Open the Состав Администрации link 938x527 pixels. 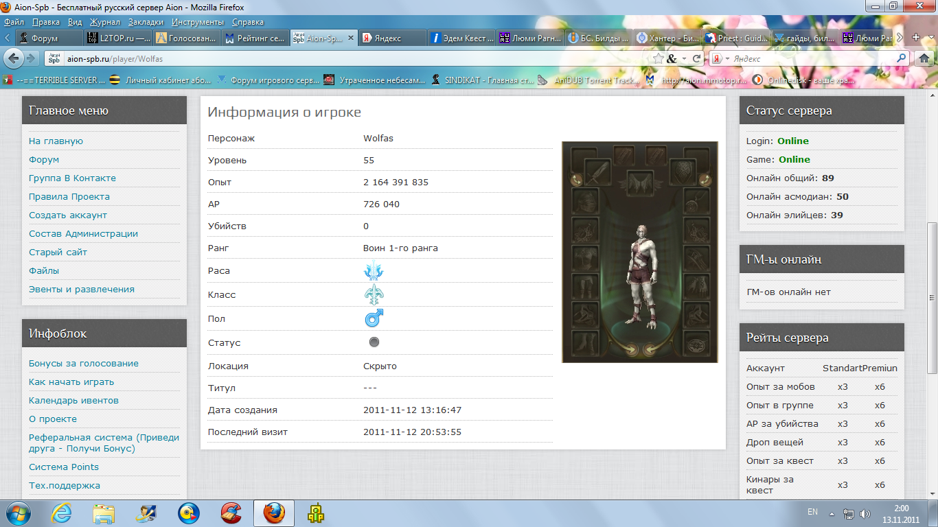pos(83,233)
